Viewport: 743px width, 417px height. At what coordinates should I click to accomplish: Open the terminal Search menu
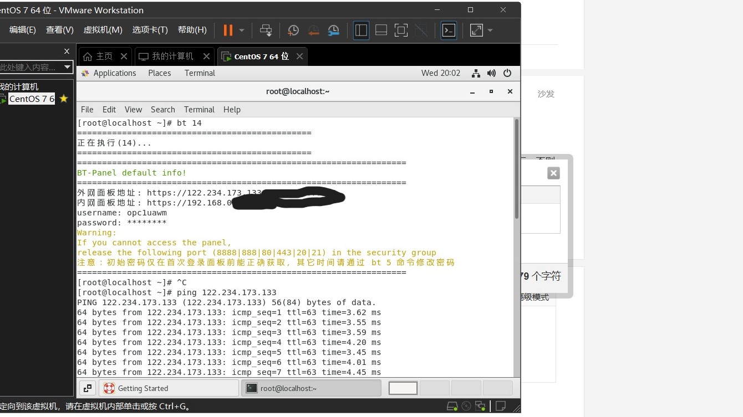coord(163,110)
